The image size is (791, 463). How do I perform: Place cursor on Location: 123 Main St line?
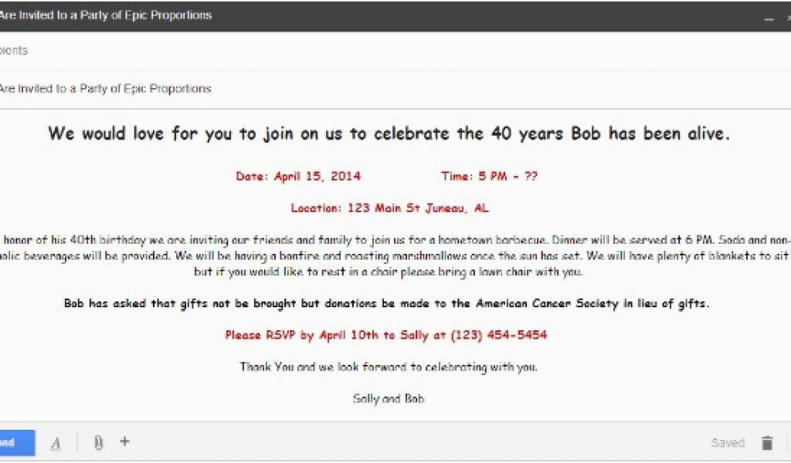click(x=389, y=208)
